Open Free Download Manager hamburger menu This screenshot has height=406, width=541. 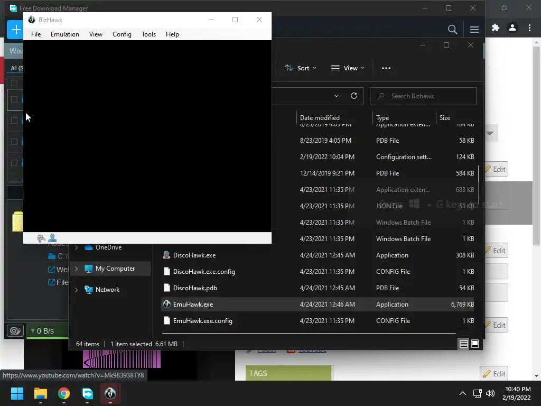(x=474, y=30)
